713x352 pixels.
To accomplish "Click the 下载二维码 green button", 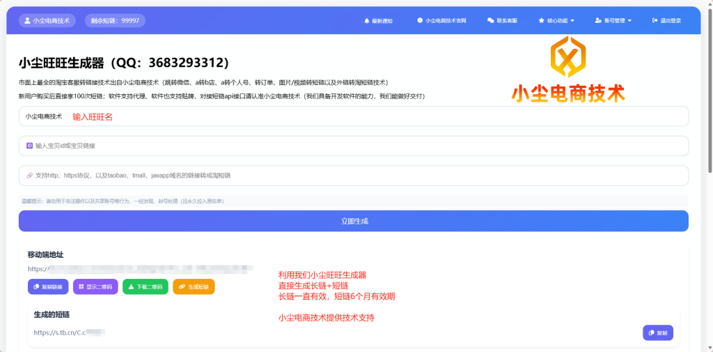I will 145,286.
